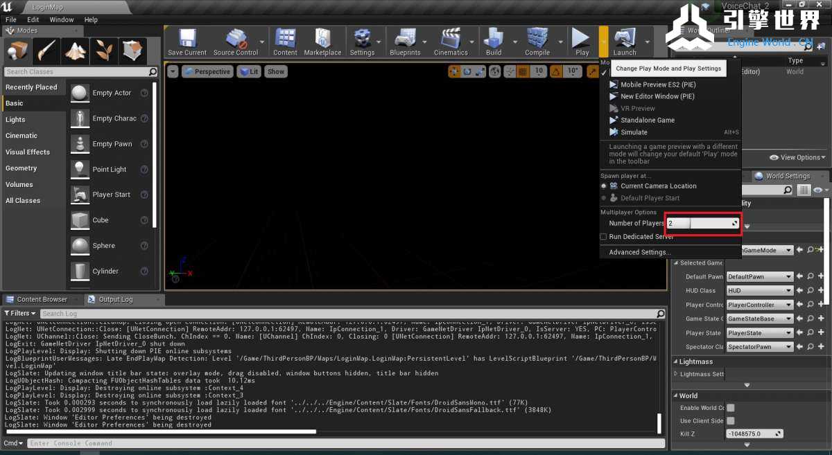Screen dimensions: 832x455
Task: Open property matrix grid icon in World Settings
Action: click(804, 190)
